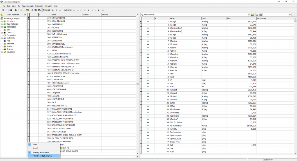
Task: Open the All Nutrients dropdown list
Action: (x=249, y=15)
